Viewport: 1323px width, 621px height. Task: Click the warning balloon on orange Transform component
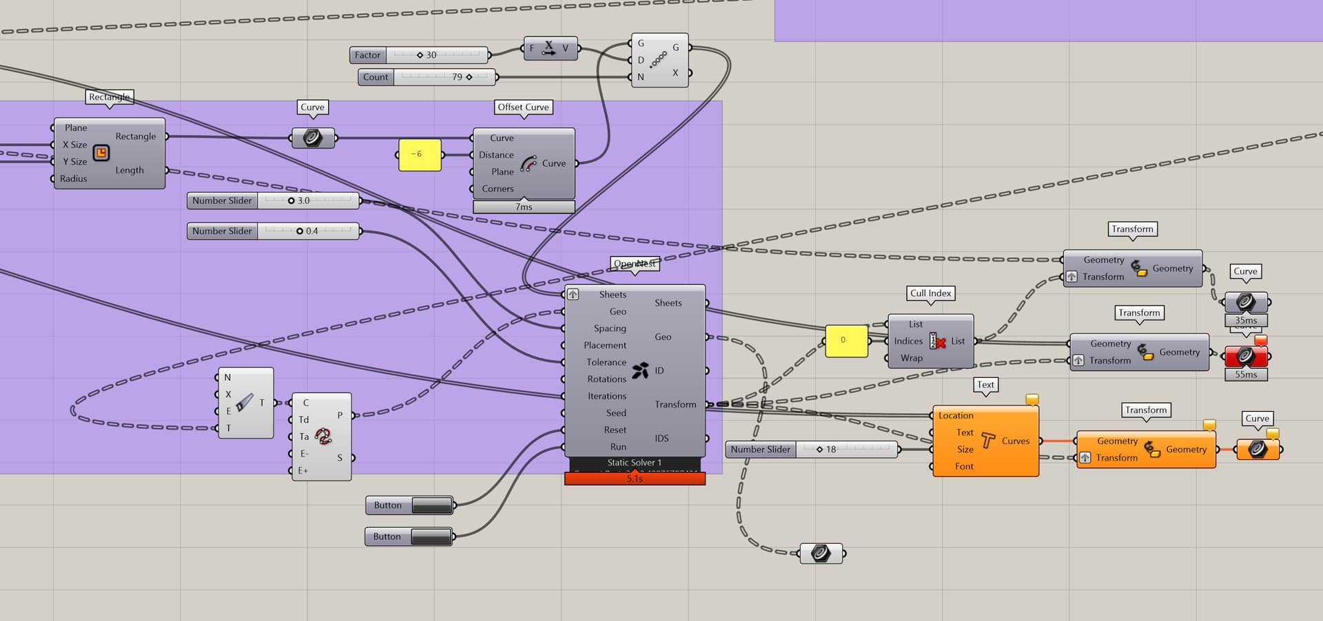click(1209, 425)
